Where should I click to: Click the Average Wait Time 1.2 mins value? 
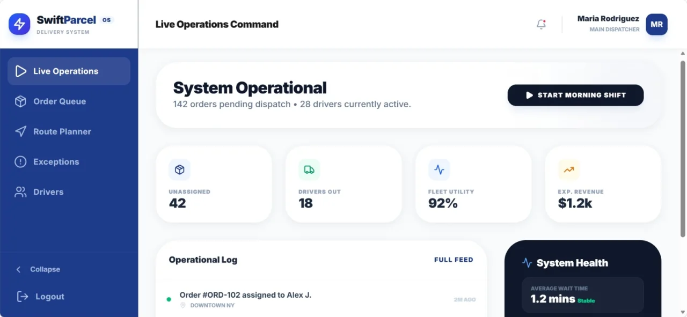pyautogui.click(x=553, y=299)
